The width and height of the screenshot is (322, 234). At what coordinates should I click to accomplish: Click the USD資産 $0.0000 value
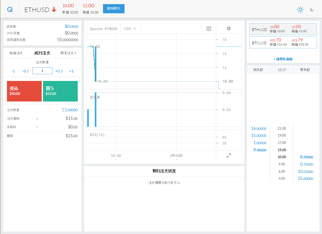coord(71,33)
